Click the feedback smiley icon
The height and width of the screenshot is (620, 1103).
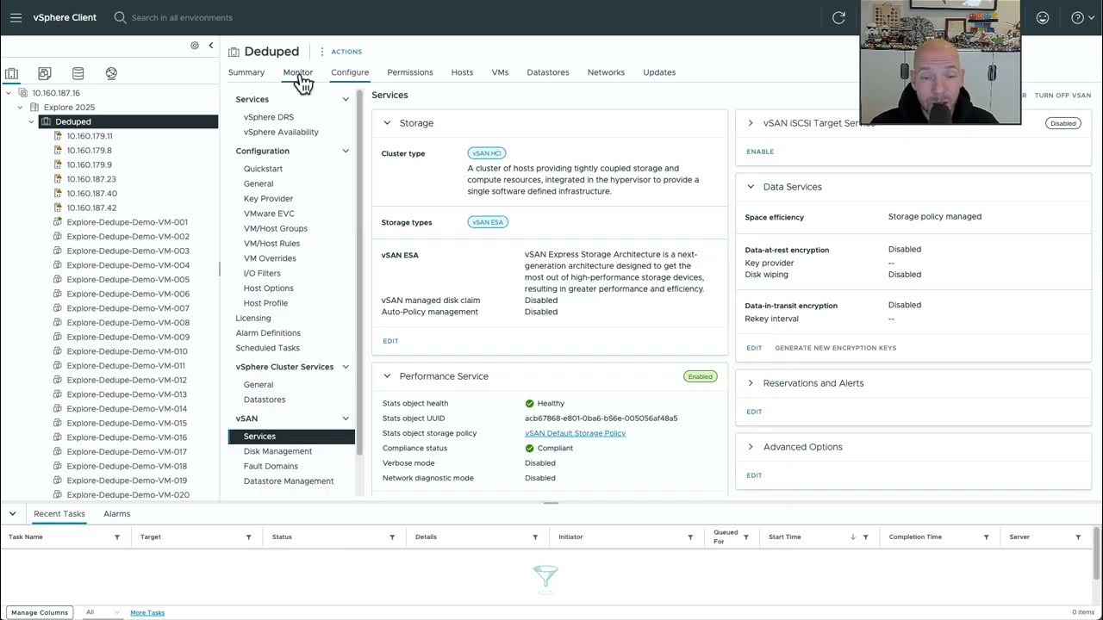point(1043,17)
